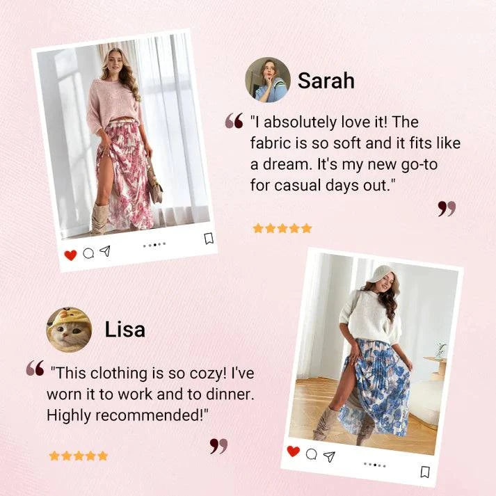
Task: Click the name Lisa
Action: [x=125, y=329]
